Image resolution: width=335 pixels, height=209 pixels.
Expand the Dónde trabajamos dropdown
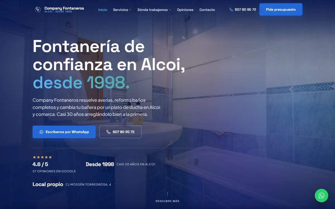154,10
